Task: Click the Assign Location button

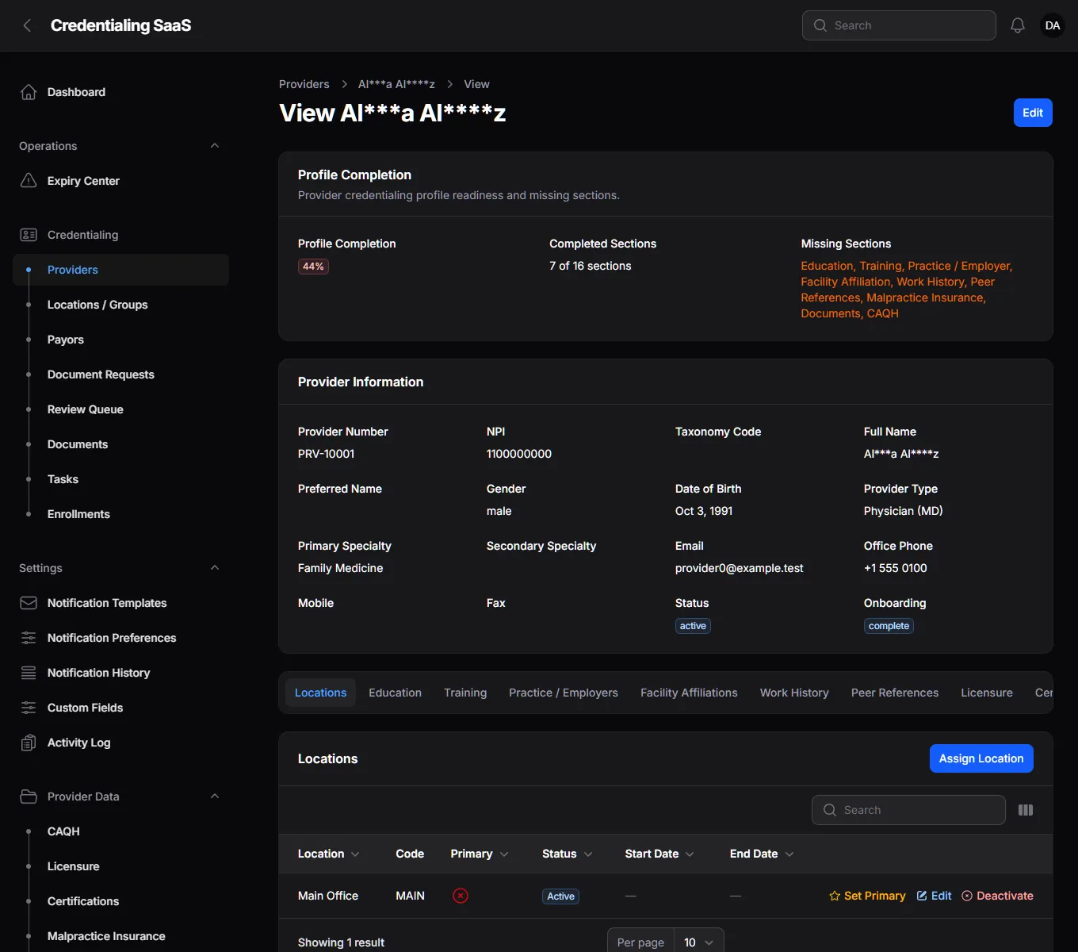Action: (981, 758)
